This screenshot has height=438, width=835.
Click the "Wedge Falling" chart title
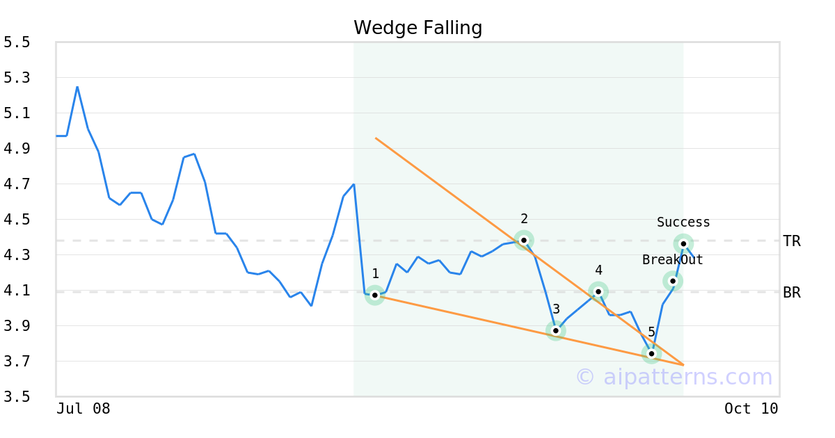pos(417,28)
